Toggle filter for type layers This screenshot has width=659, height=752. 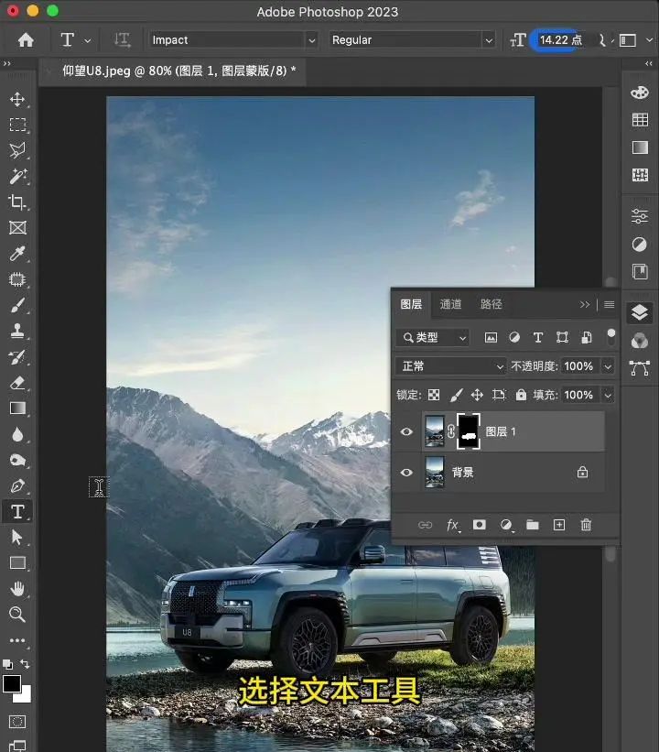538,338
